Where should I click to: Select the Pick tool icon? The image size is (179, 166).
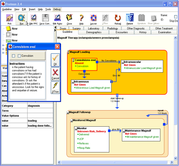click(x=9, y=18)
